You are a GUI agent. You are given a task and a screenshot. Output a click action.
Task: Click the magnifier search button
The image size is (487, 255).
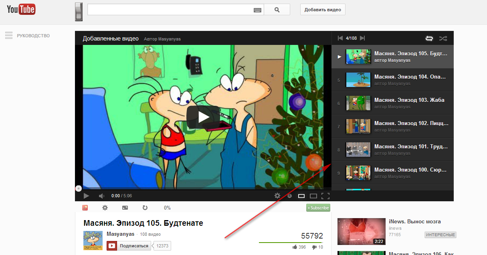point(277,10)
